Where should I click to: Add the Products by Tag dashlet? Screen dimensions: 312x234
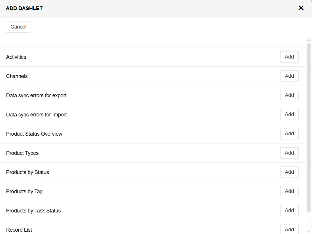click(x=289, y=191)
